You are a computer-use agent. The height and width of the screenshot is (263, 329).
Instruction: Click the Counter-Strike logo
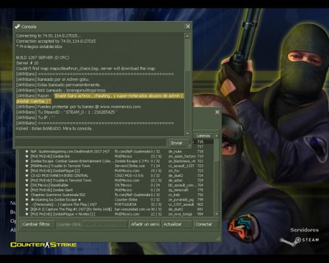coord(43,245)
